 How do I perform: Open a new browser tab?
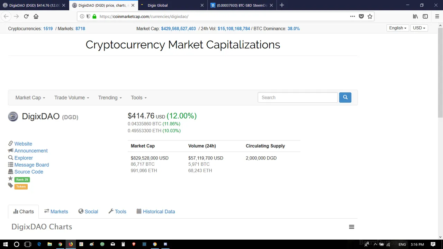(x=282, y=5)
